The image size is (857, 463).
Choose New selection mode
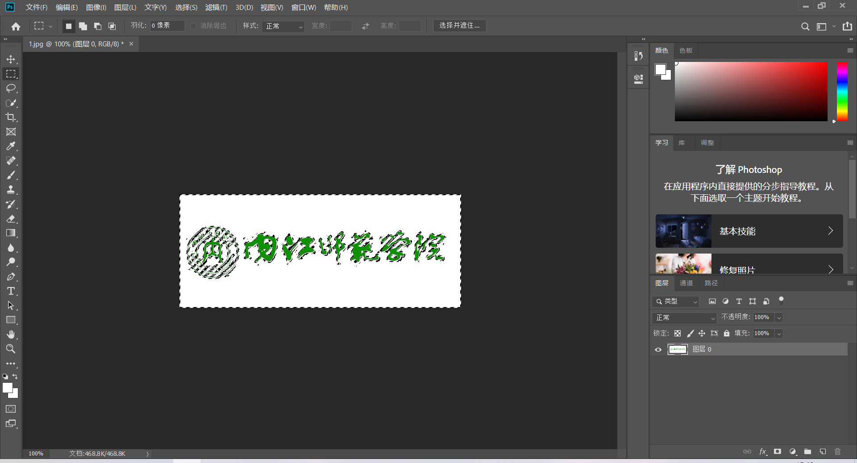tap(69, 26)
